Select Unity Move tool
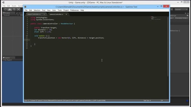This screenshot has height=107, width=191. [10, 9]
